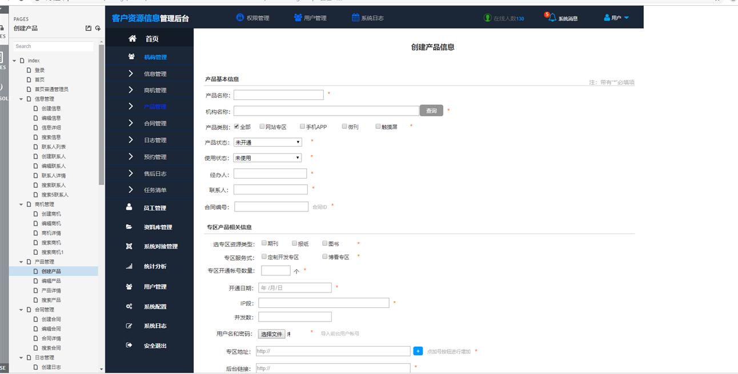Open the 搜索产品 page in tree

(x=51, y=300)
